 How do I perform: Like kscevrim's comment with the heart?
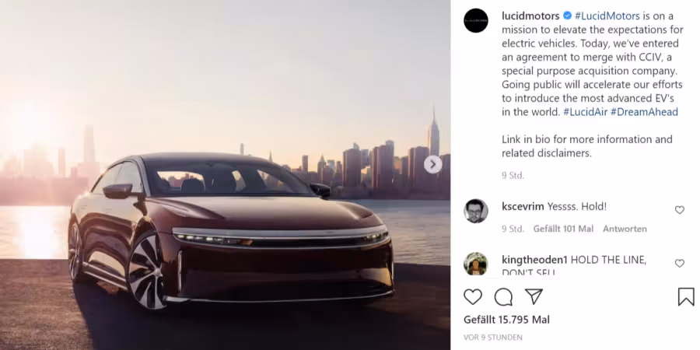[x=680, y=210]
